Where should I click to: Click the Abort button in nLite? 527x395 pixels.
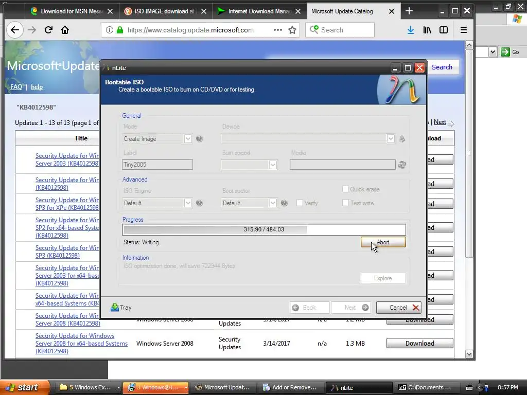click(383, 242)
